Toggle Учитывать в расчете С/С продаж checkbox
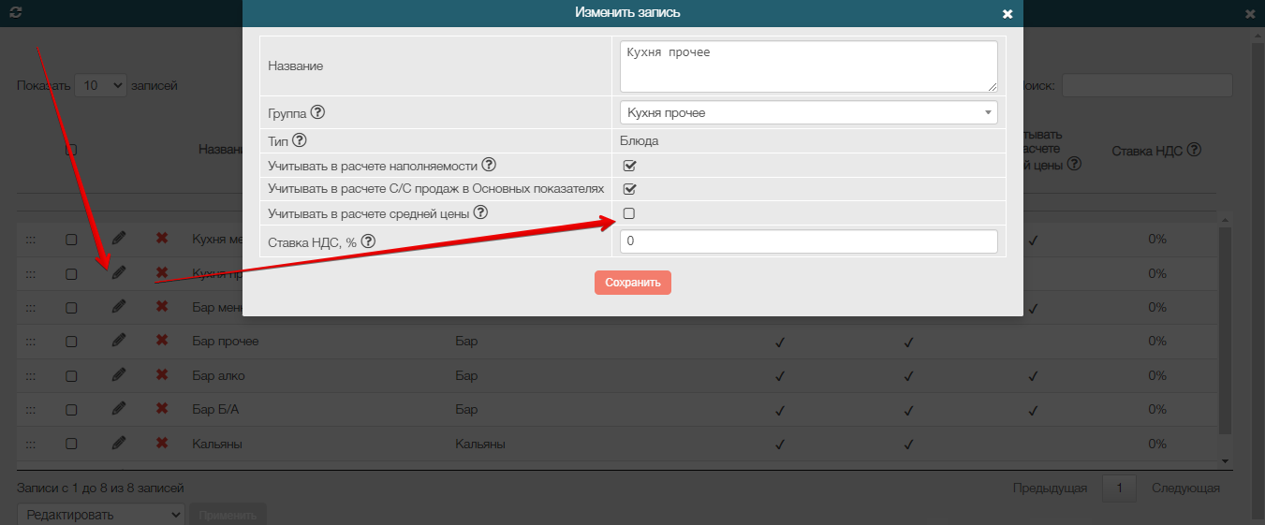 coord(629,189)
